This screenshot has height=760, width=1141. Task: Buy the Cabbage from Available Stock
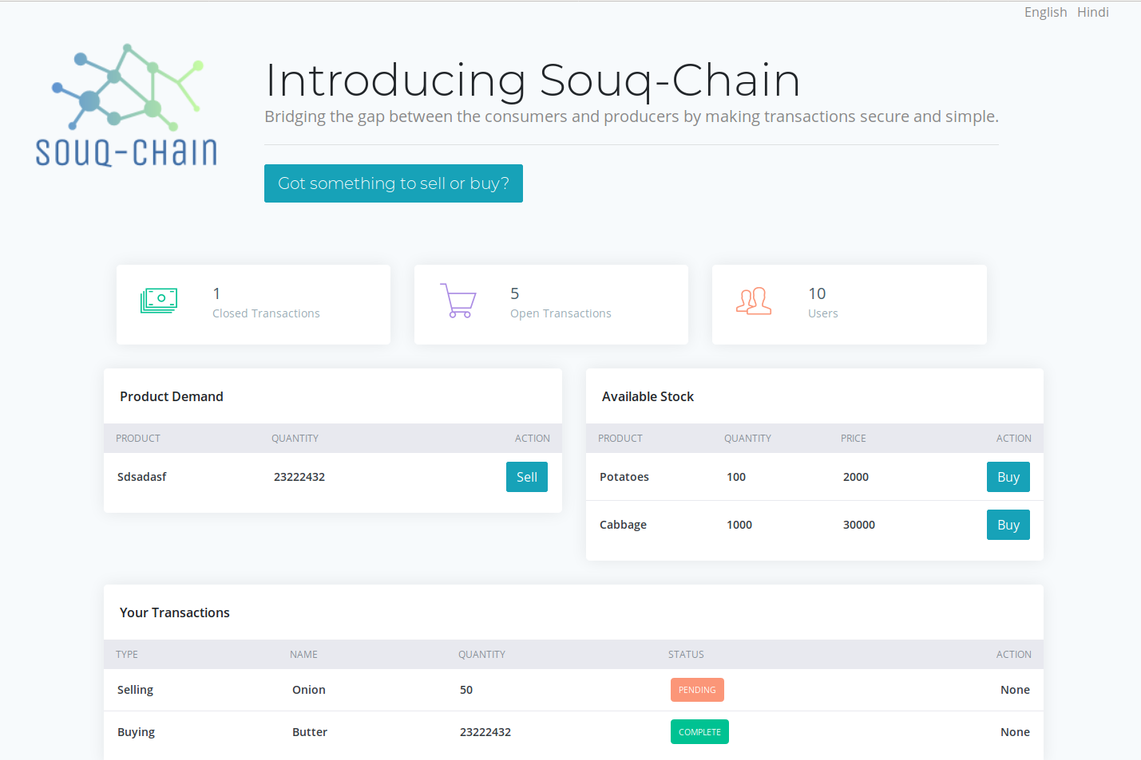(x=1008, y=524)
